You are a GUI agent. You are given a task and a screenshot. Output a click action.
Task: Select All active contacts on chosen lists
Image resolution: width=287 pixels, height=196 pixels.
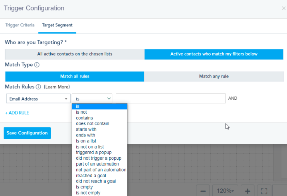(75, 54)
